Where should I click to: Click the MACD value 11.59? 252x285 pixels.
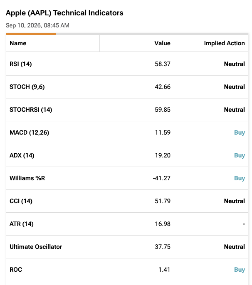point(163,133)
